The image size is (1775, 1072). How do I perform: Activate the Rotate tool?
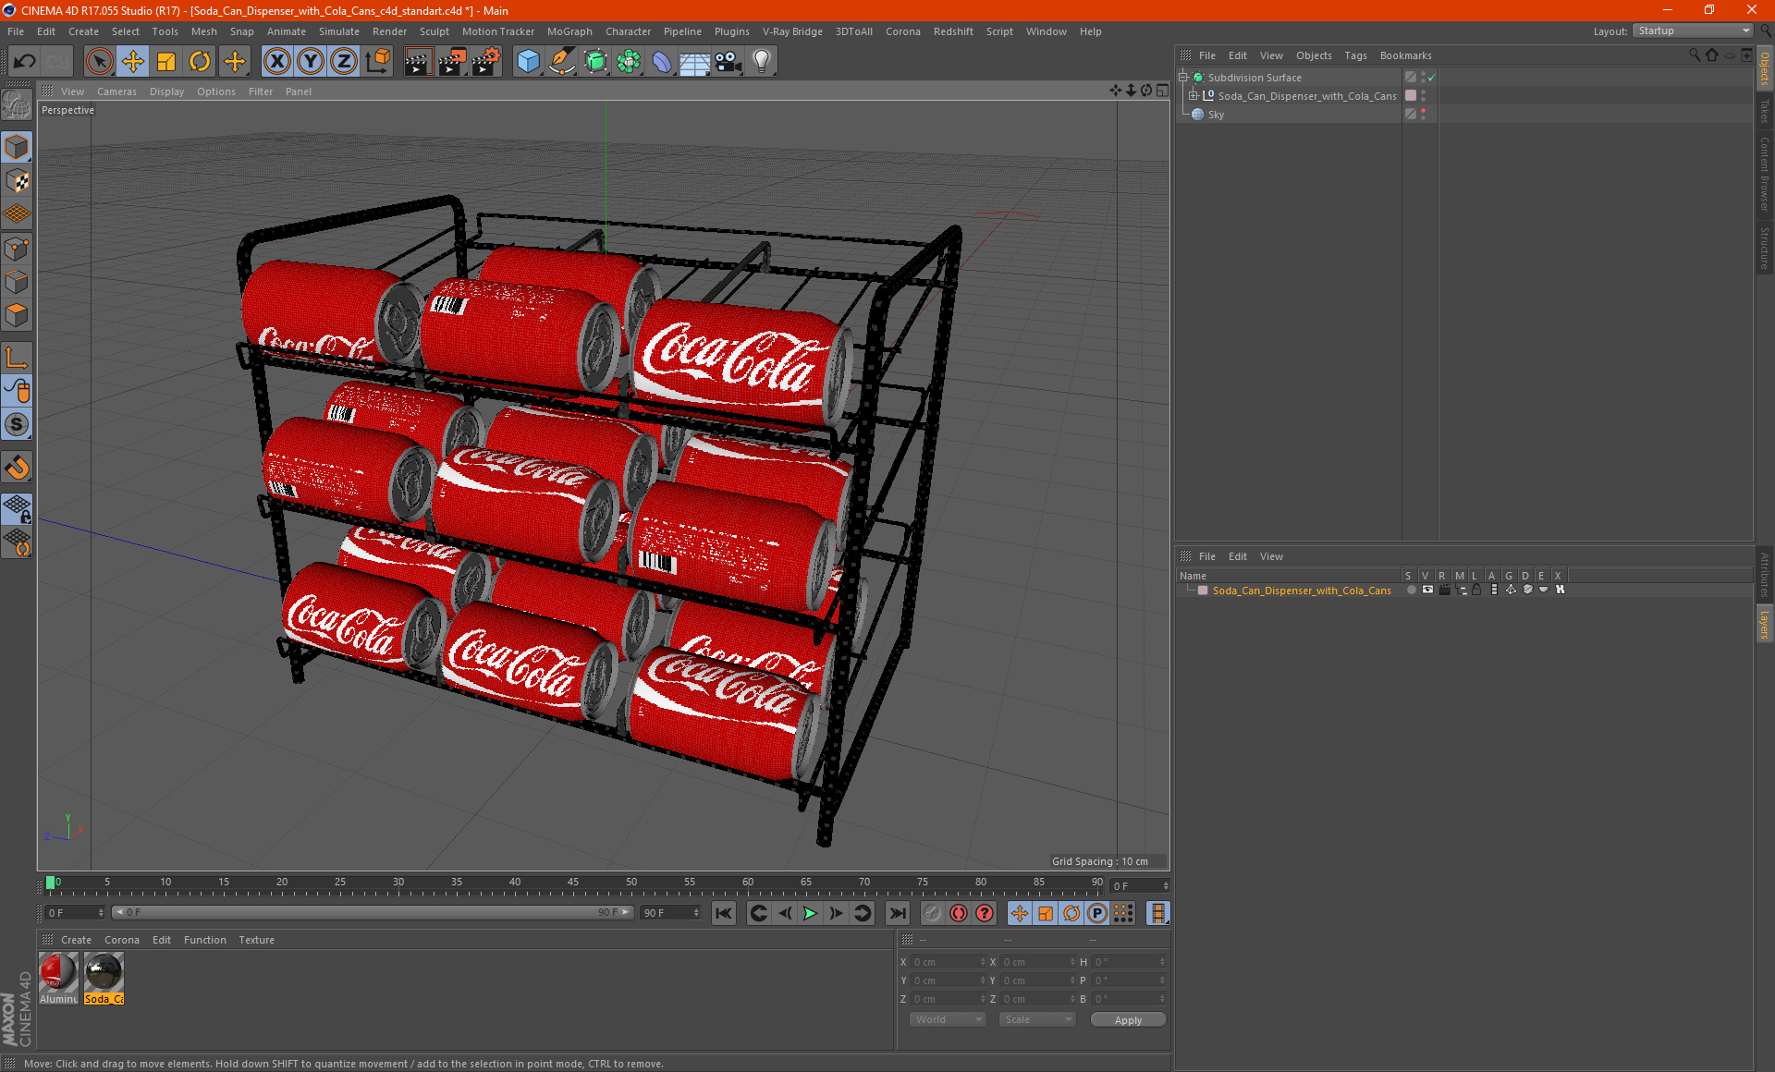click(x=200, y=62)
